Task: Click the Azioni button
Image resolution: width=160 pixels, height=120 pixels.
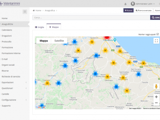Action: point(157,10)
